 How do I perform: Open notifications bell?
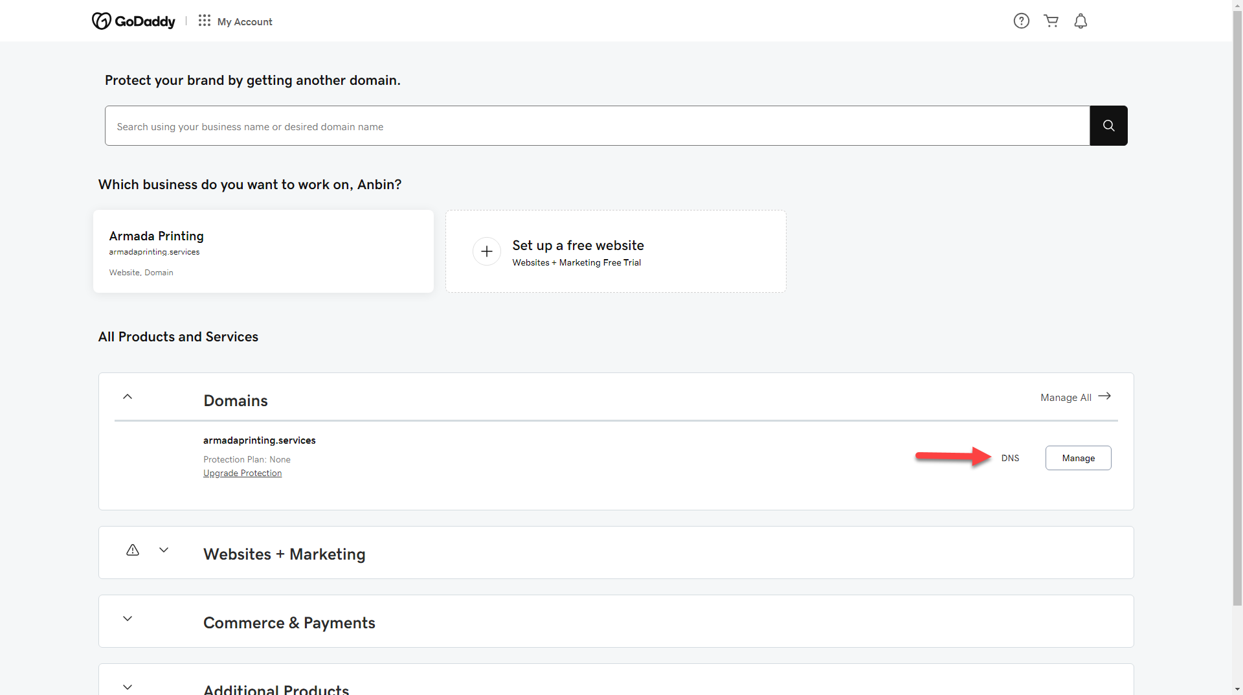tap(1081, 21)
